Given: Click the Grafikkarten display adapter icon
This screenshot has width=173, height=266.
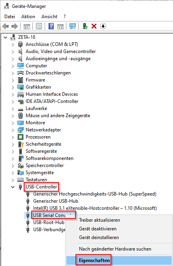Looking at the screenshot, I should pyautogui.click(x=21, y=87).
